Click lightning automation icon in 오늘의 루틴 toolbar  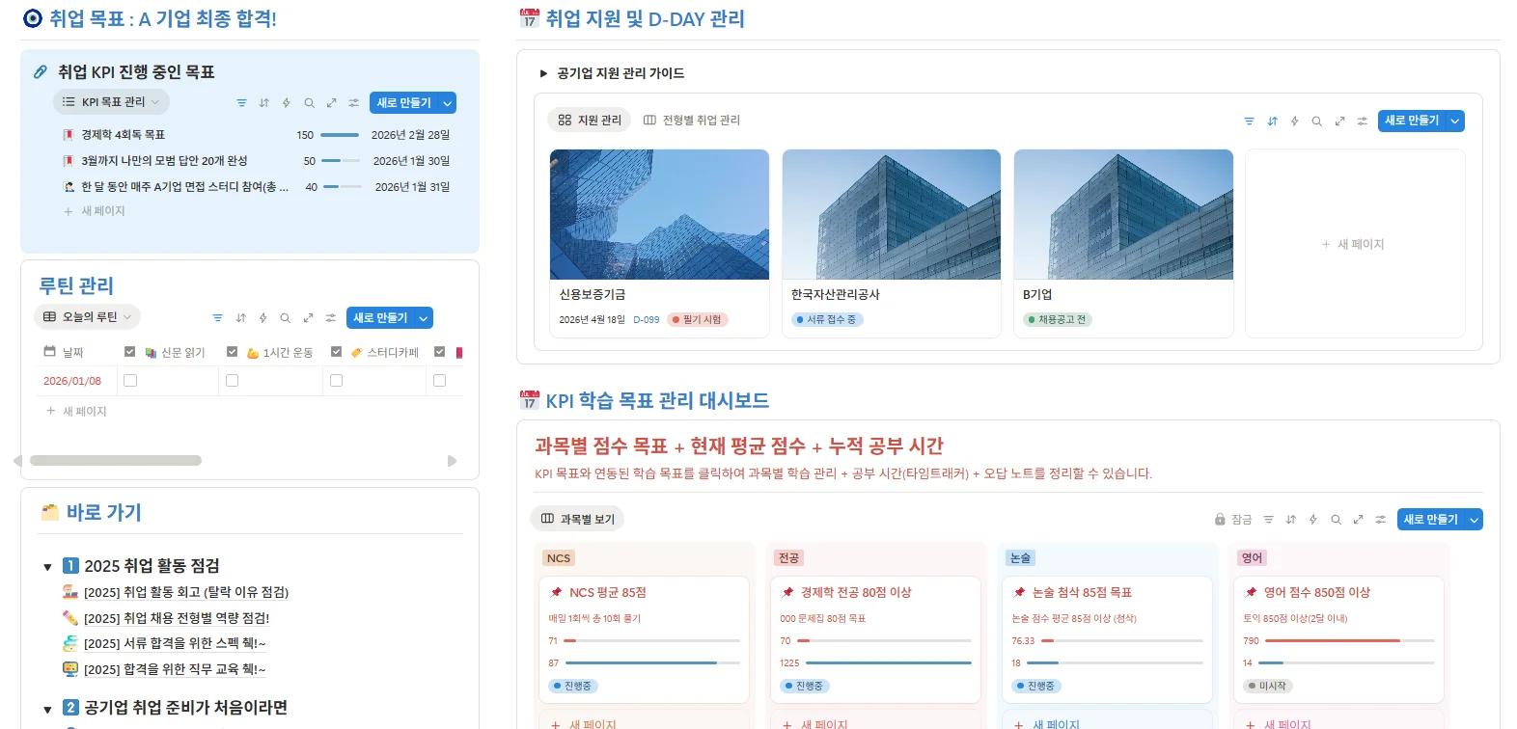(x=262, y=318)
